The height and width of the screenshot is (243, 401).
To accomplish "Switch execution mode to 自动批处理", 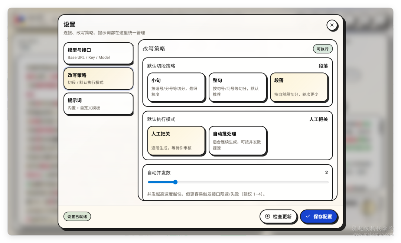I will pos(237,140).
